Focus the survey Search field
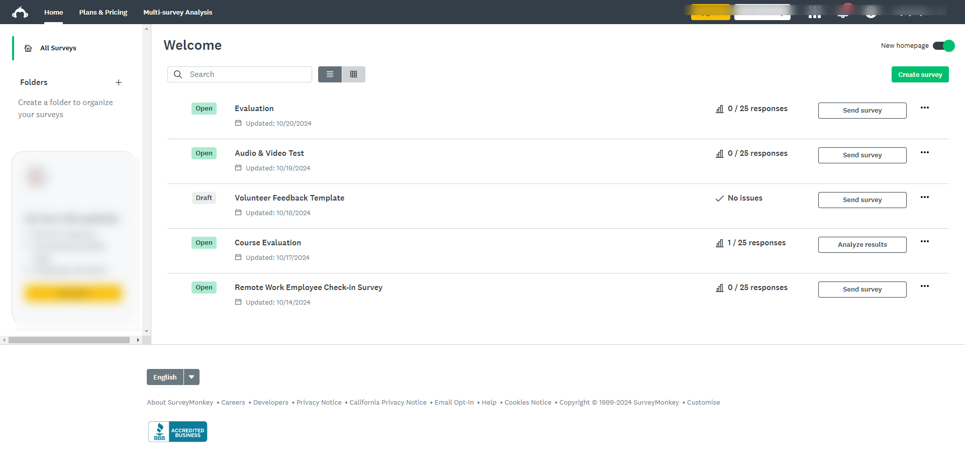Screen dimensions: 965x475 pyautogui.click(x=240, y=74)
